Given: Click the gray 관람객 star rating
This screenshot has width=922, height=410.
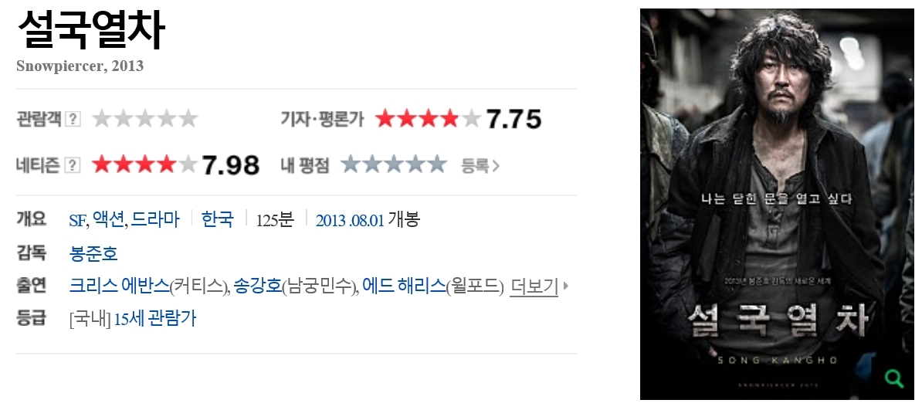Looking at the screenshot, I should pos(145,119).
